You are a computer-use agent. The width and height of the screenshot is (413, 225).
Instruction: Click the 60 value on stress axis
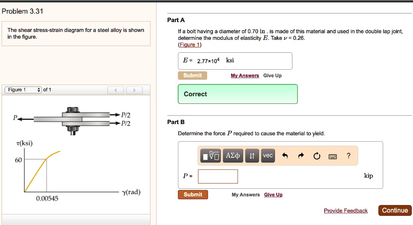pyautogui.click(x=18, y=160)
